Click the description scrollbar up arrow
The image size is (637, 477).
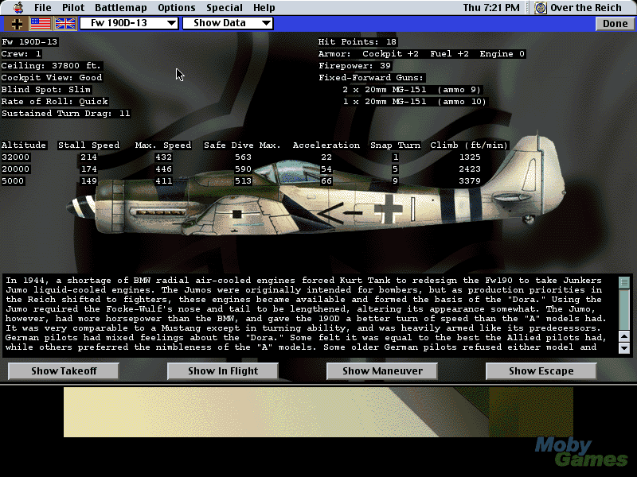624,336
